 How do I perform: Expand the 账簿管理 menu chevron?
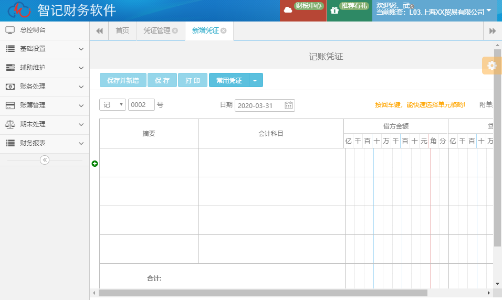[x=81, y=105]
